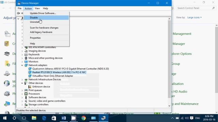The height and width of the screenshot is (122, 218).
Task: Select VirtualBox Host-Only Ethernet Adapter
Action: point(53,76)
